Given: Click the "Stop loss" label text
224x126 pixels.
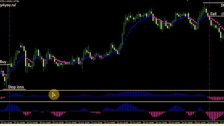Looking at the screenshot, I should point(16,87).
